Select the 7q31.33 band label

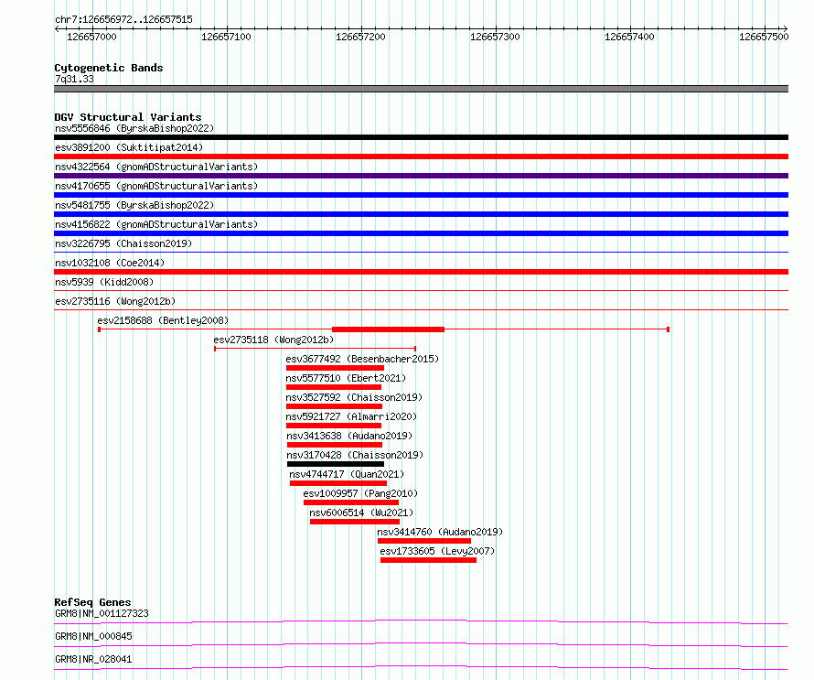[74, 79]
